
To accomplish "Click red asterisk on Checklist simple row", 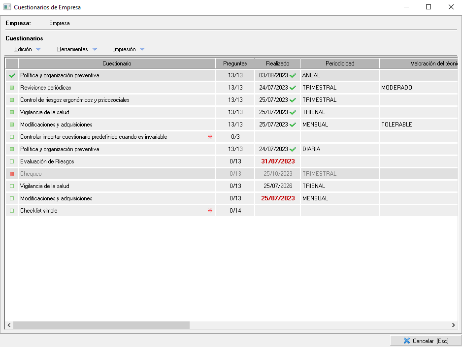I will coord(210,211).
